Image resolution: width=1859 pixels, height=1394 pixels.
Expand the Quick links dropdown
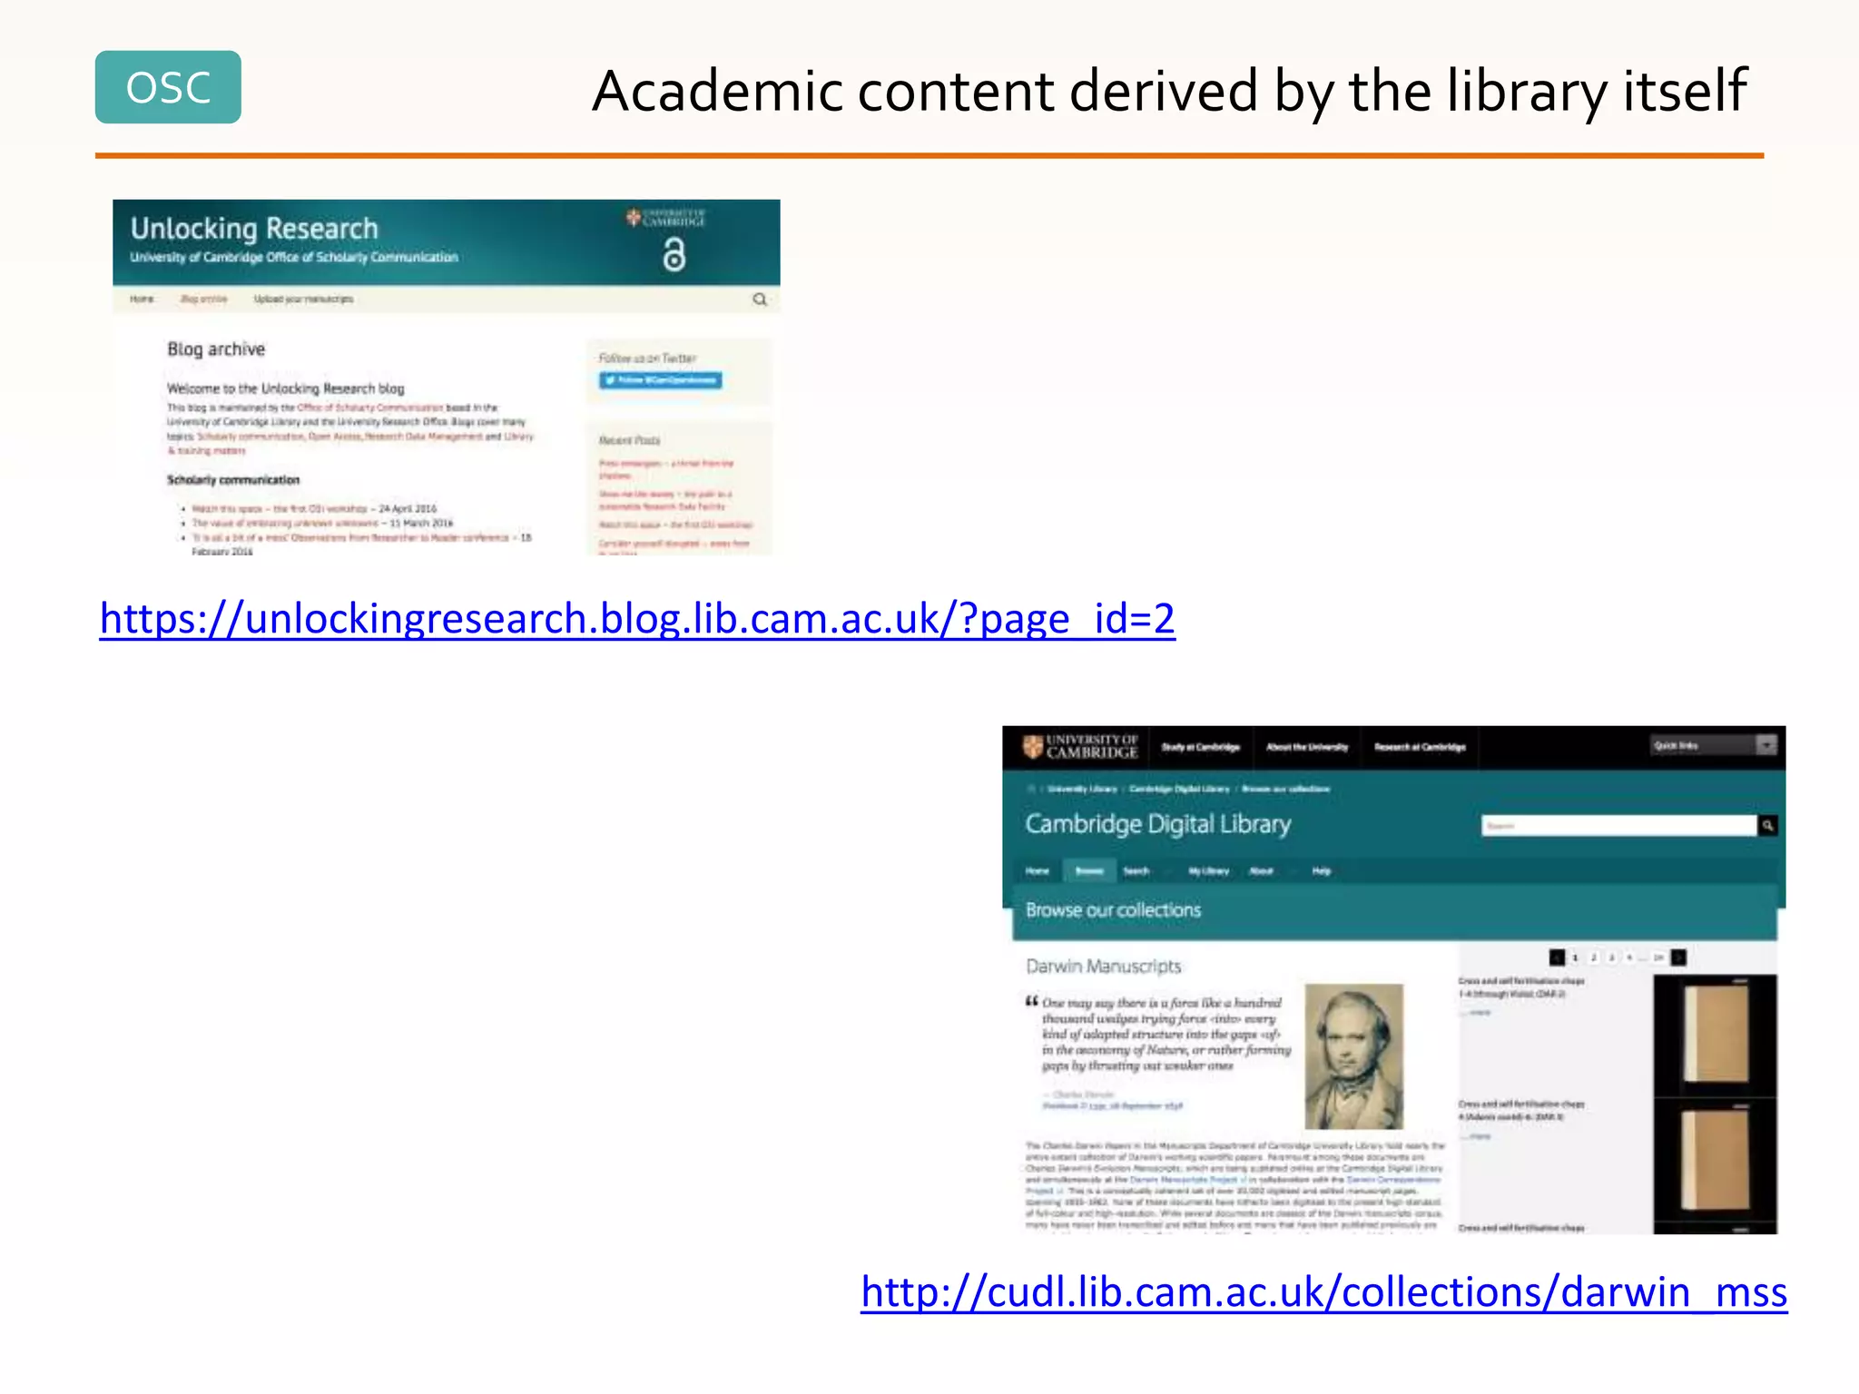(x=1714, y=746)
